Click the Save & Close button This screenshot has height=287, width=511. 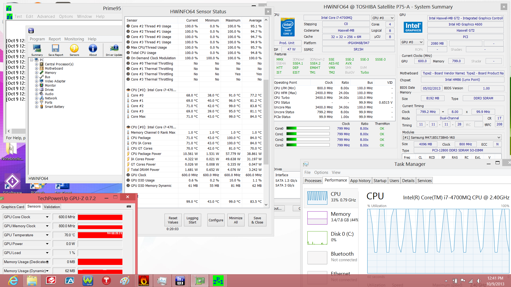point(257,220)
